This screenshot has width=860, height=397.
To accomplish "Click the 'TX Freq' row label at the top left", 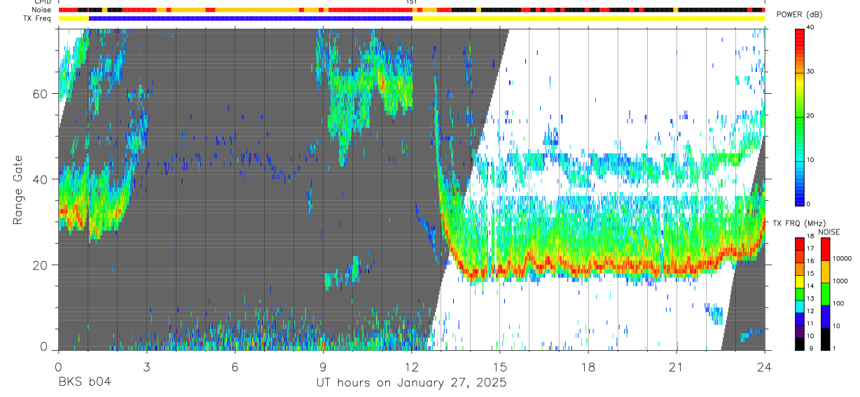I will point(39,18).
